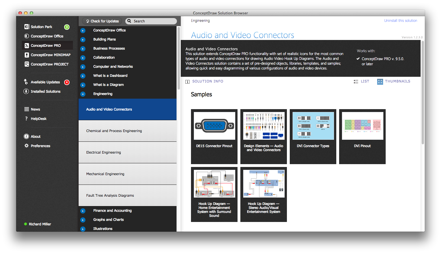Expand the ConceptDraw Office category arrow

(83, 31)
